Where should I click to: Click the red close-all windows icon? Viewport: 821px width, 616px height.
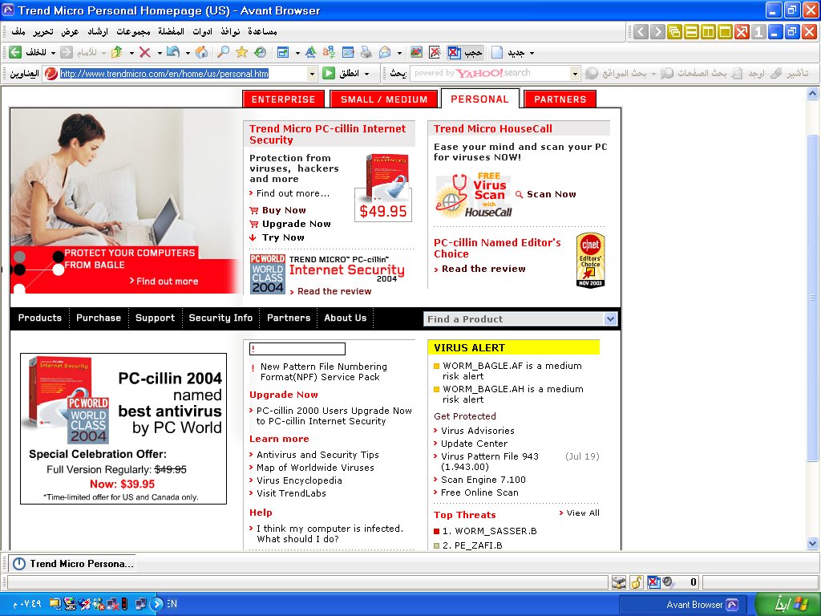click(x=742, y=32)
